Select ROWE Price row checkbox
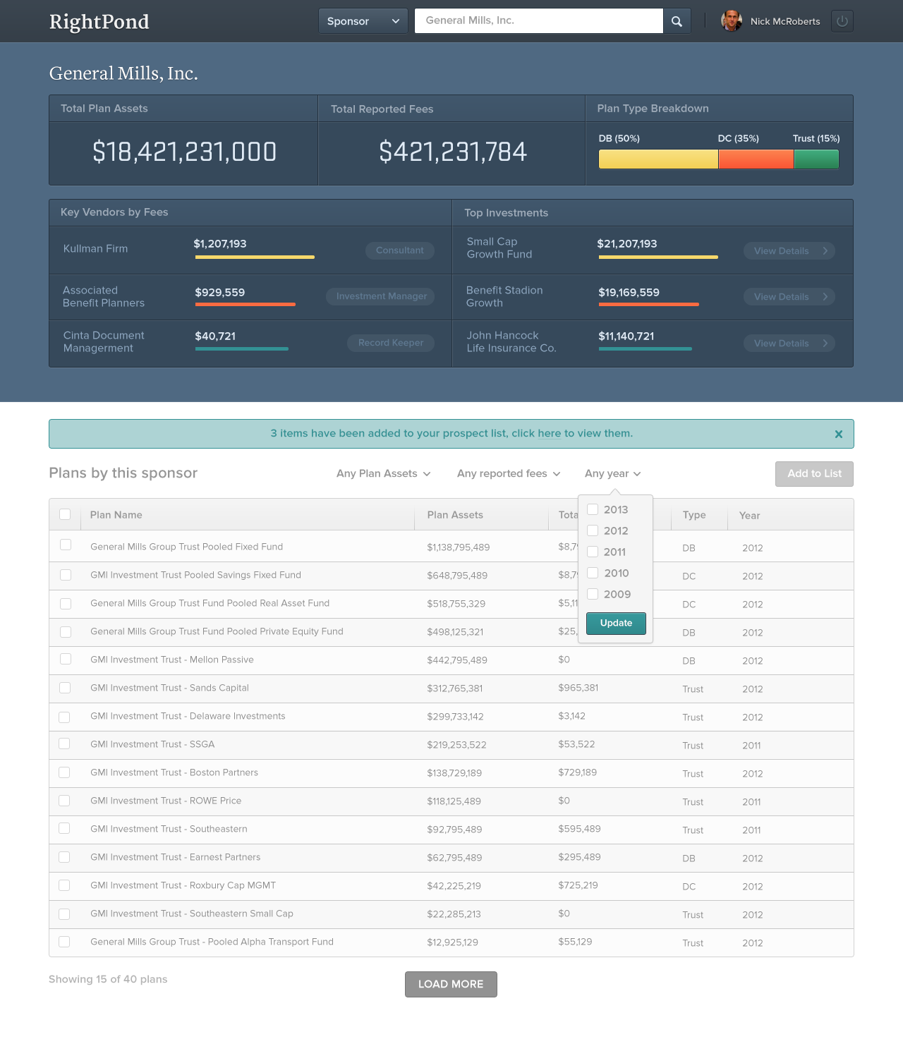Viewport: 903px width, 1044px height. (x=64, y=801)
